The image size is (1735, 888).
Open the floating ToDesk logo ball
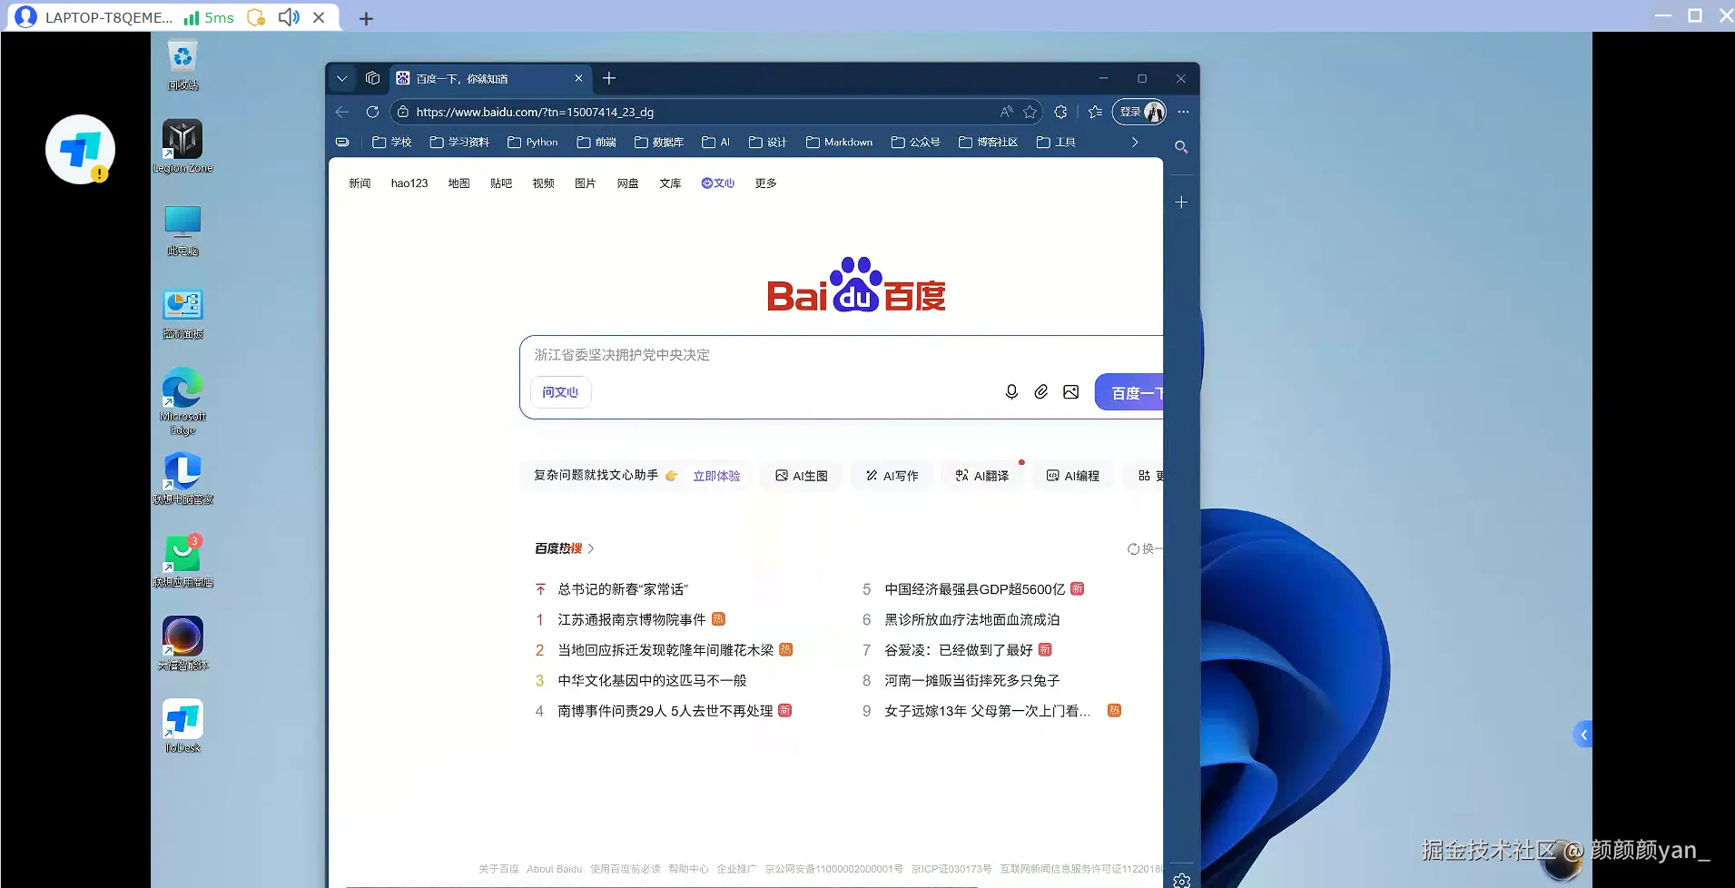[80, 149]
